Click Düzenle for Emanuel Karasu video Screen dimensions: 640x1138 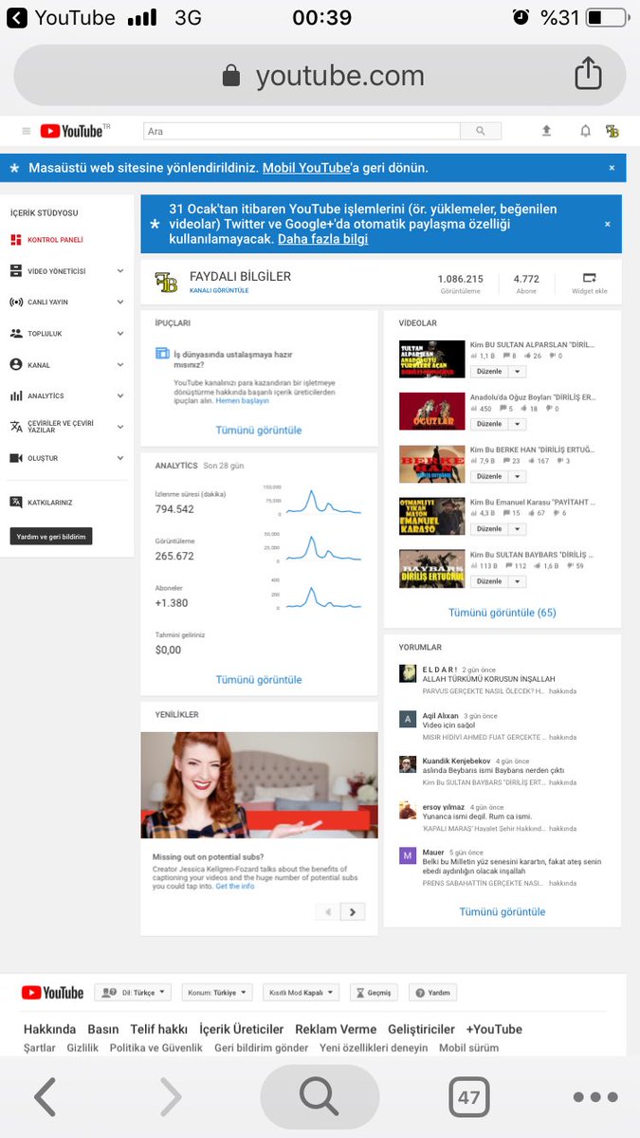[x=489, y=529]
